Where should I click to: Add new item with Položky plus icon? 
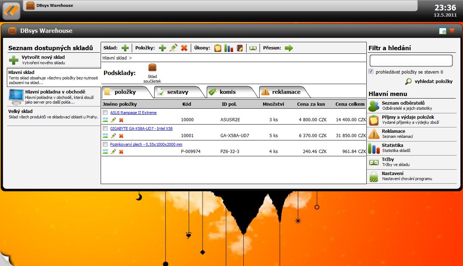coord(163,48)
